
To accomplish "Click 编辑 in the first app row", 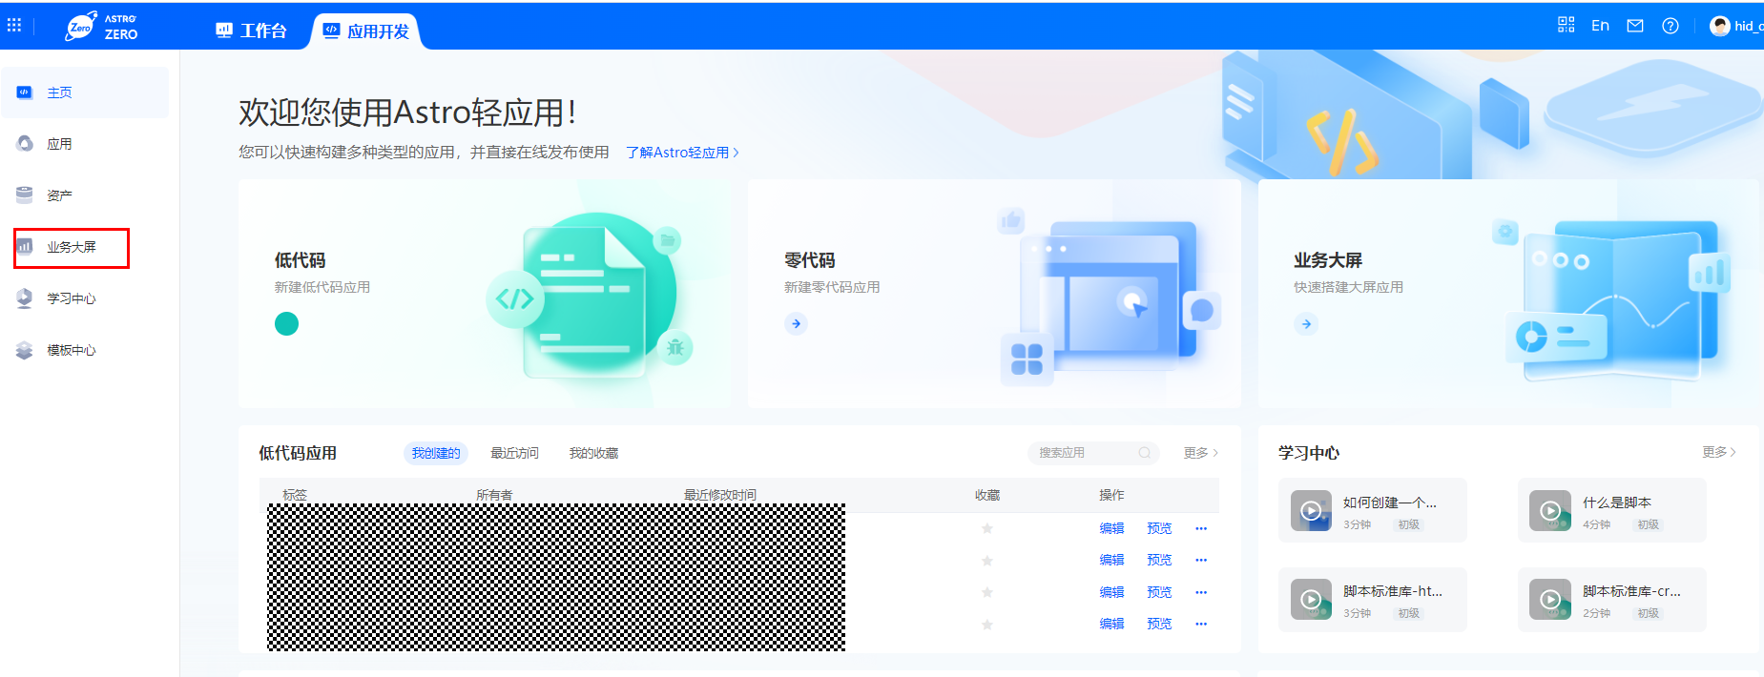I will coord(1111,528).
